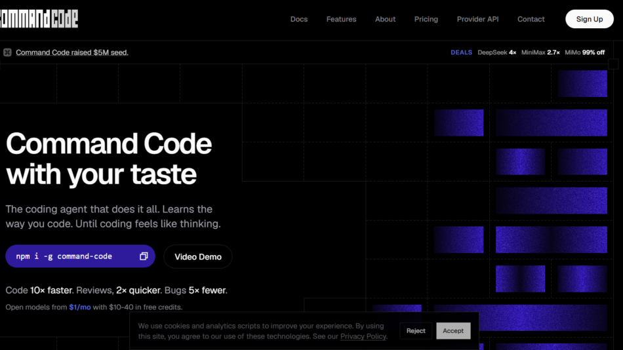Image resolution: width=623 pixels, height=350 pixels.
Task: Click the npm i -g command-code button
Action: point(80,256)
